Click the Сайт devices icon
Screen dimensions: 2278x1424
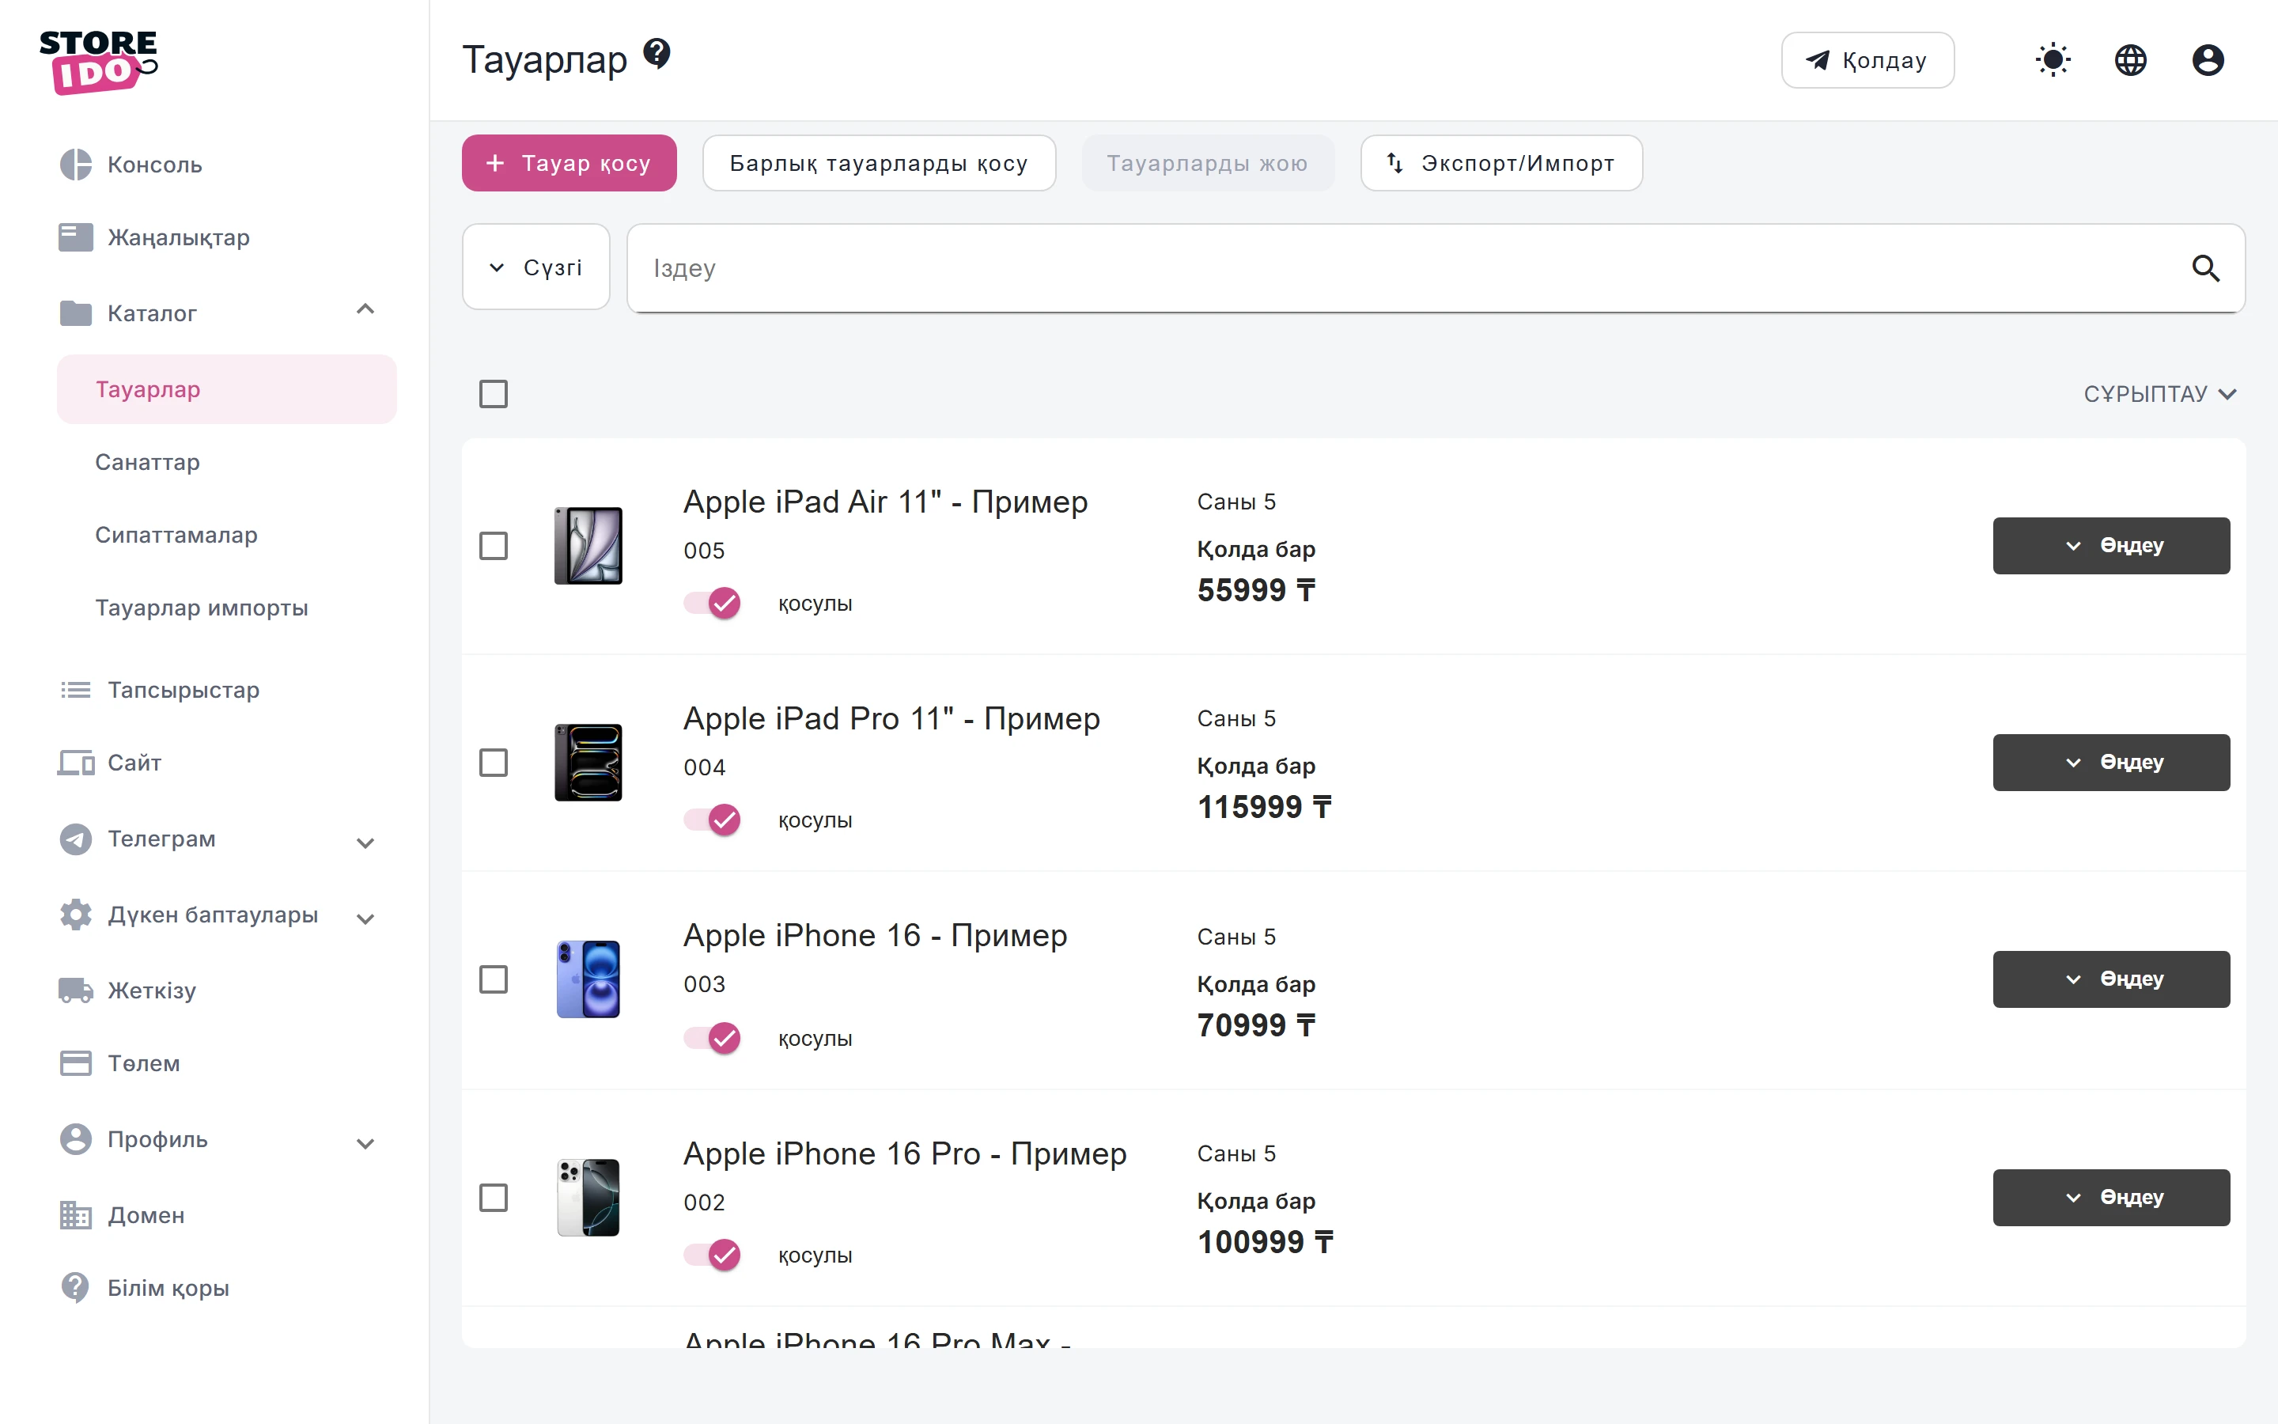click(x=75, y=763)
